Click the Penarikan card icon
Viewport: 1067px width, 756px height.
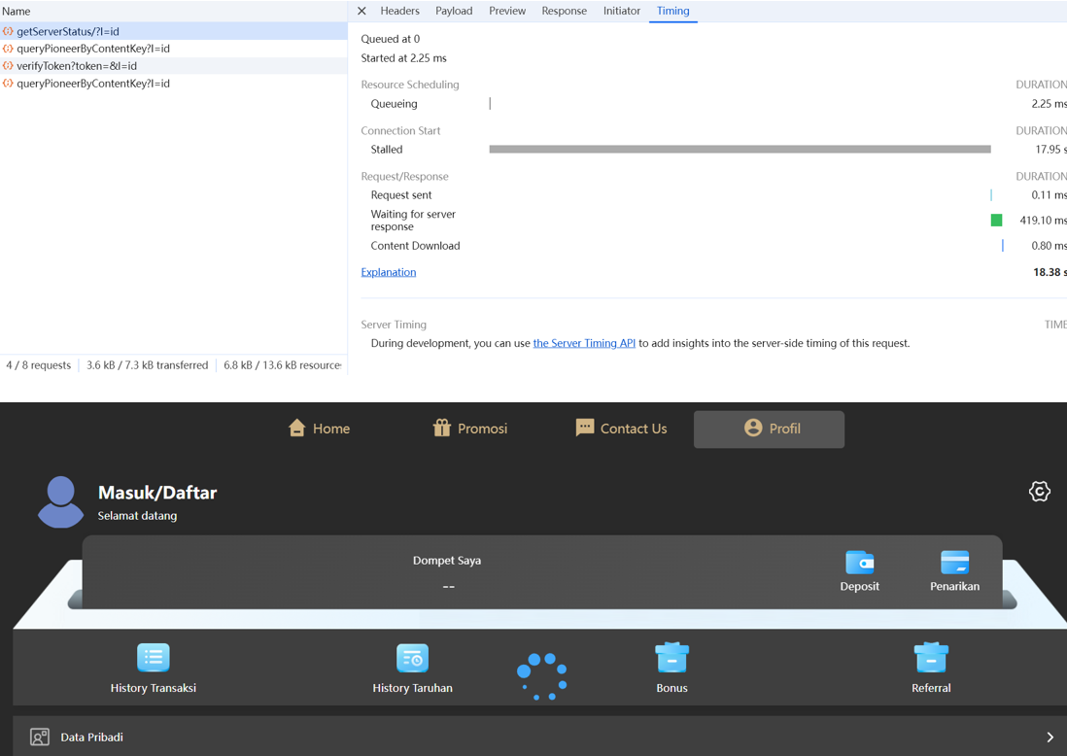[x=954, y=563]
